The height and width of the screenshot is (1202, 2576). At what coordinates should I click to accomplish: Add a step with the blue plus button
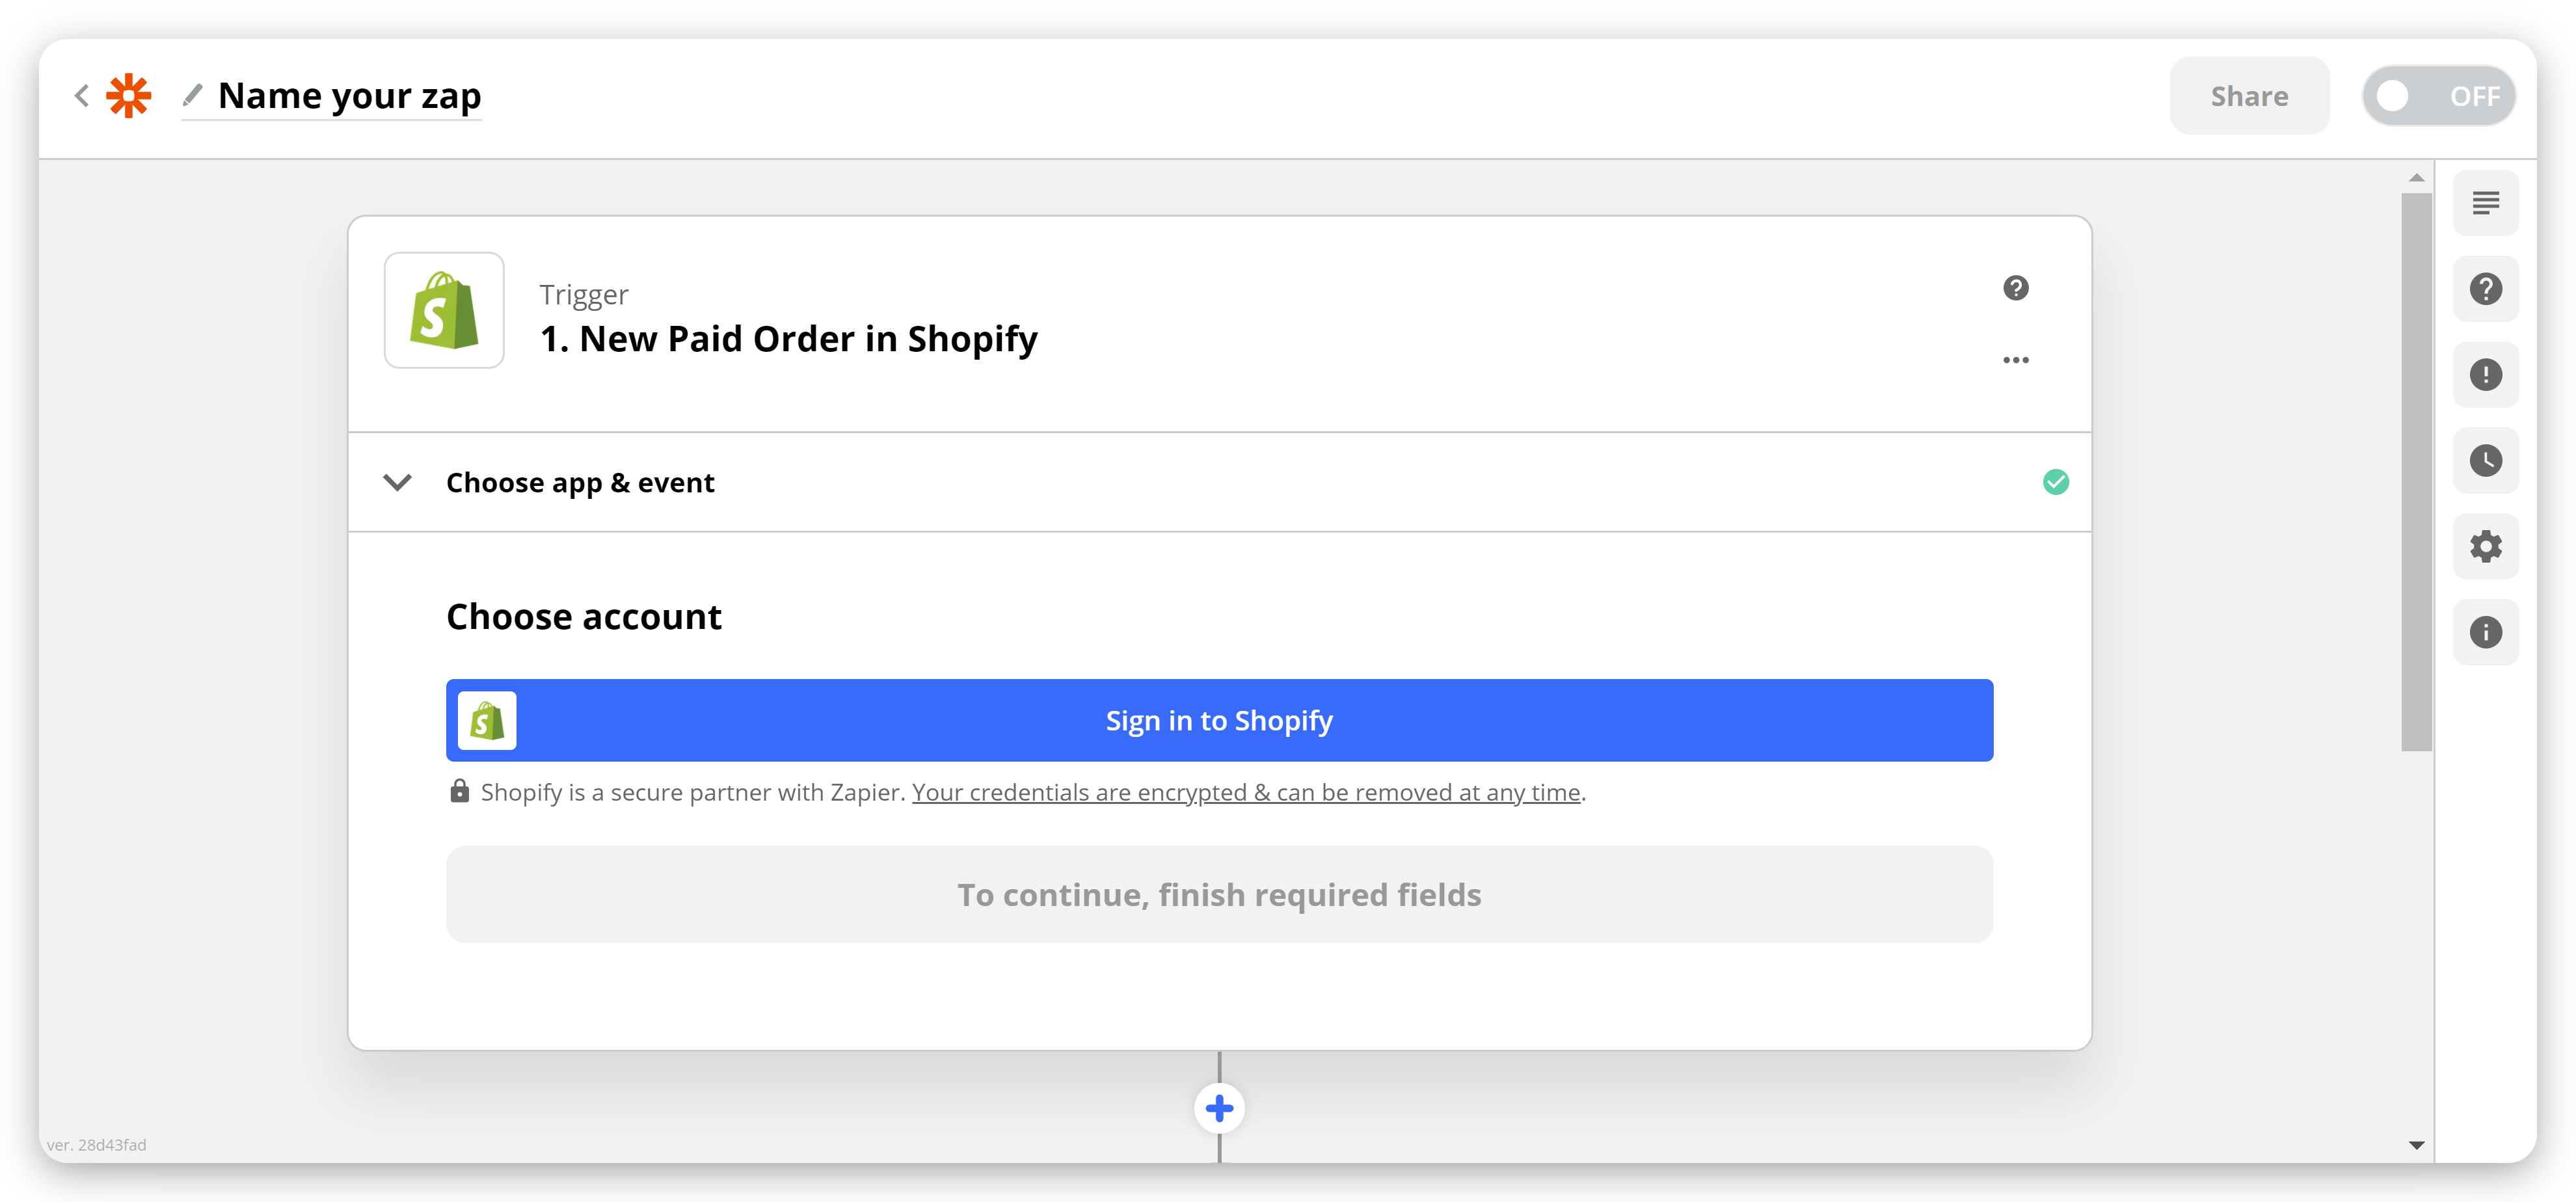(x=1219, y=1108)
